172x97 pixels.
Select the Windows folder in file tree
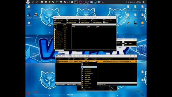[x=60, y=43]
